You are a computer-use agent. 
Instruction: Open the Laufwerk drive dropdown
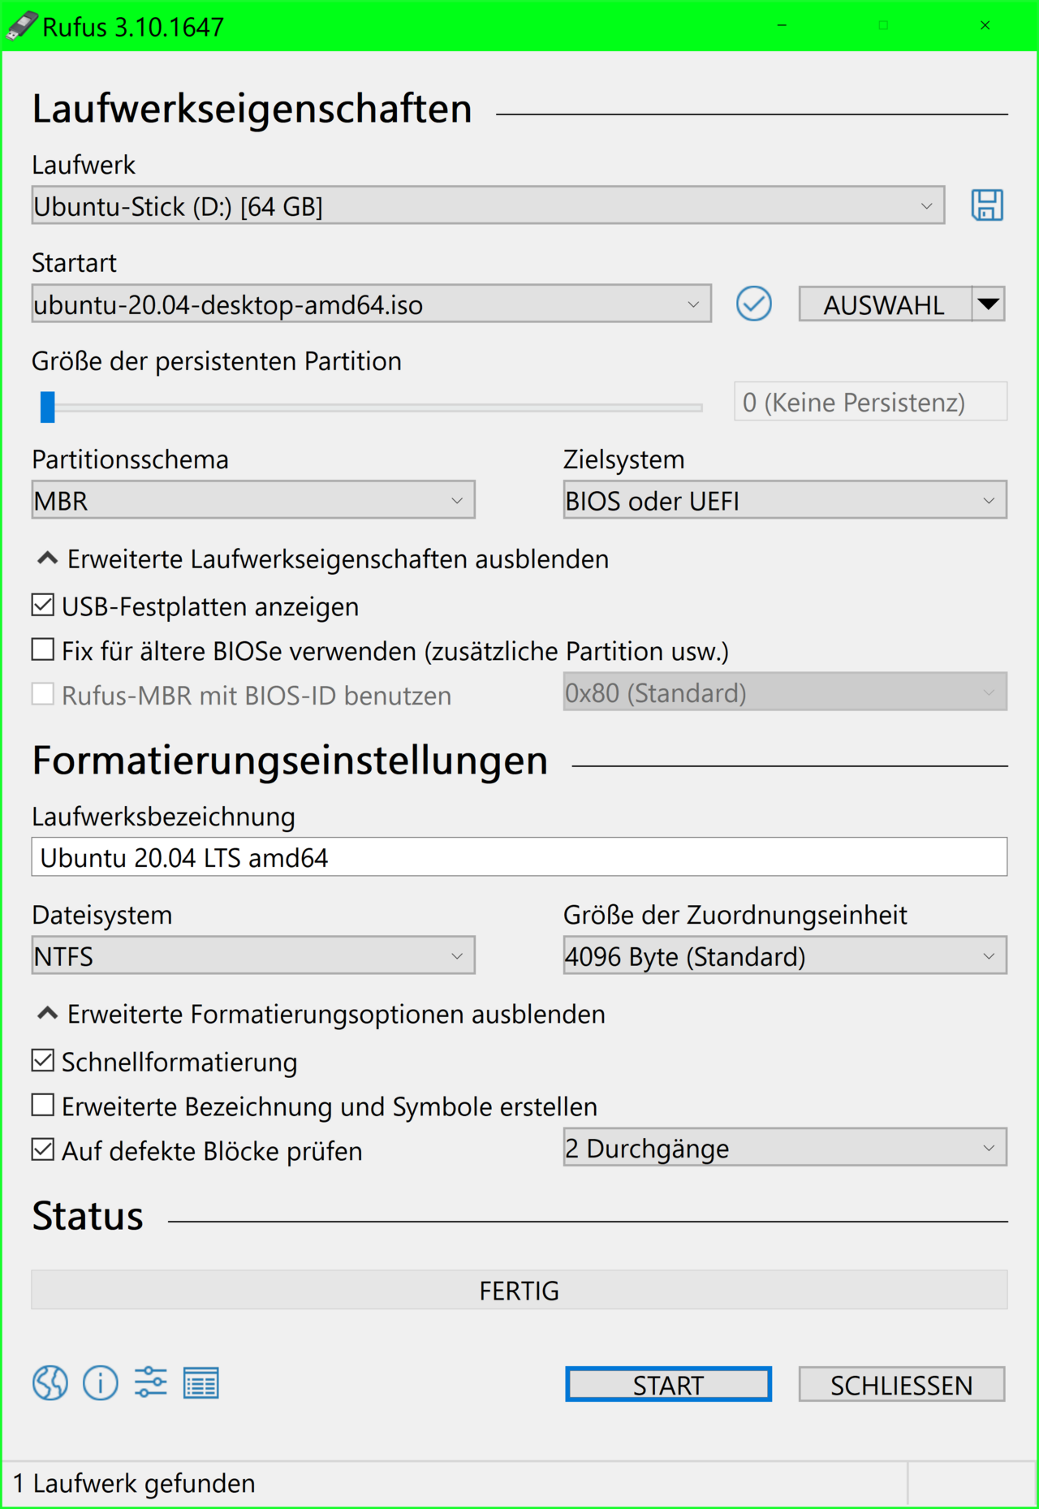point(488,206)
